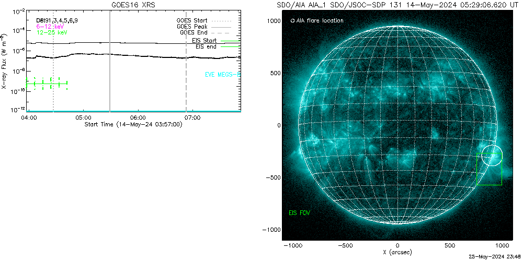Click the 'Start Time (14-May-24 03:57:00)' axis label
Viewport: 523px width, 261px height.
pyautogui.click(x=133, y=124)
